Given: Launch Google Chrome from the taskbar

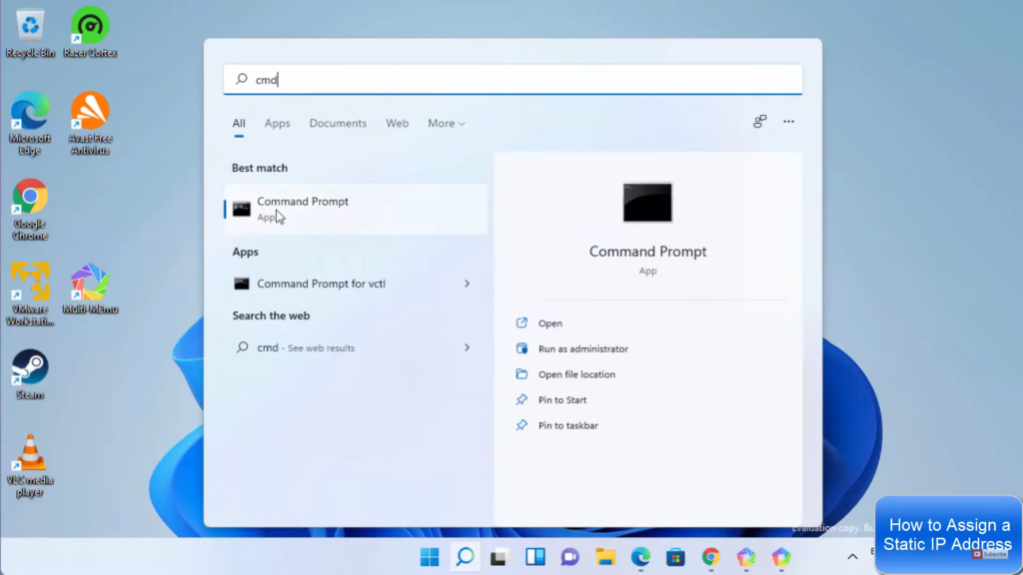Looking at the screenshot, I should coord(710,557).
